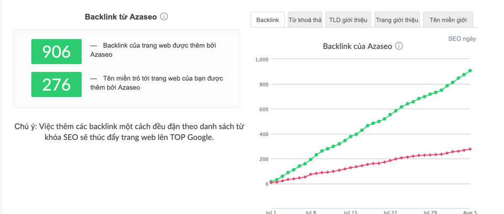
Task: Click the green 906 backlink count box
Action: (x=56, y=52)
